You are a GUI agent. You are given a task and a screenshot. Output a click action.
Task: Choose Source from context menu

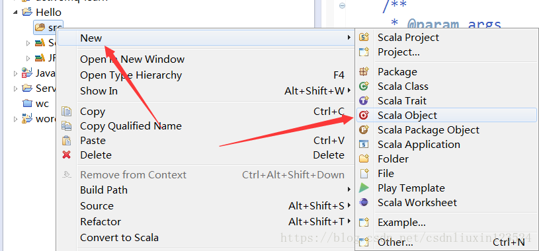(97, 205)
